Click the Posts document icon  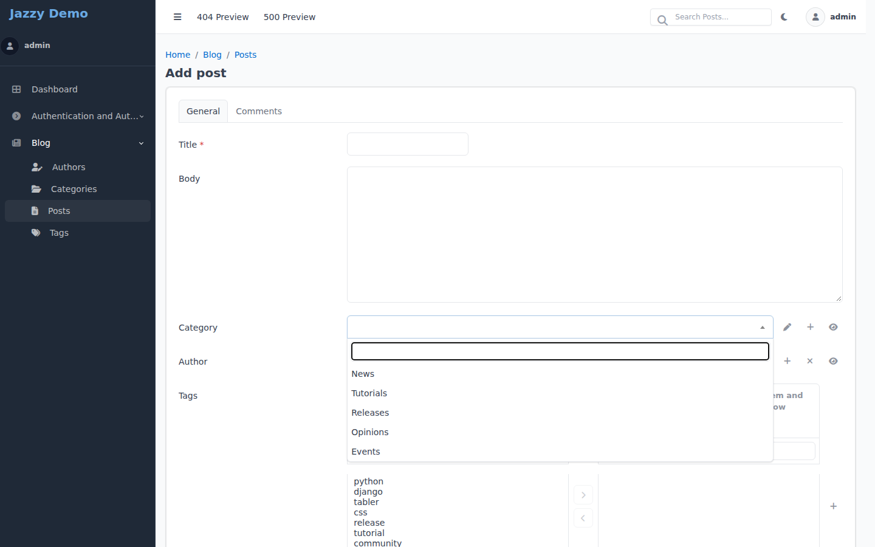click(x=35, y=211)
